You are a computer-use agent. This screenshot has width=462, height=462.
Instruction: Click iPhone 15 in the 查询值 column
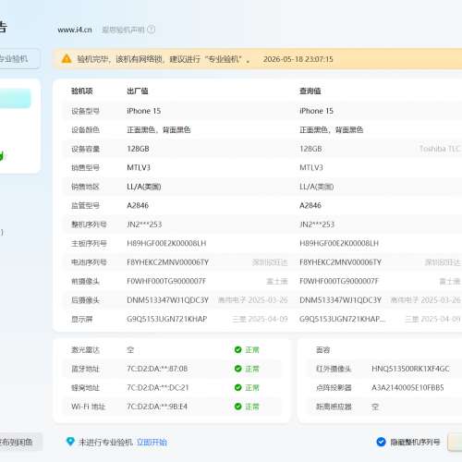click(316, 111)
